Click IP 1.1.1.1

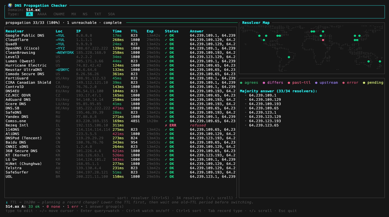pos(84,40)
